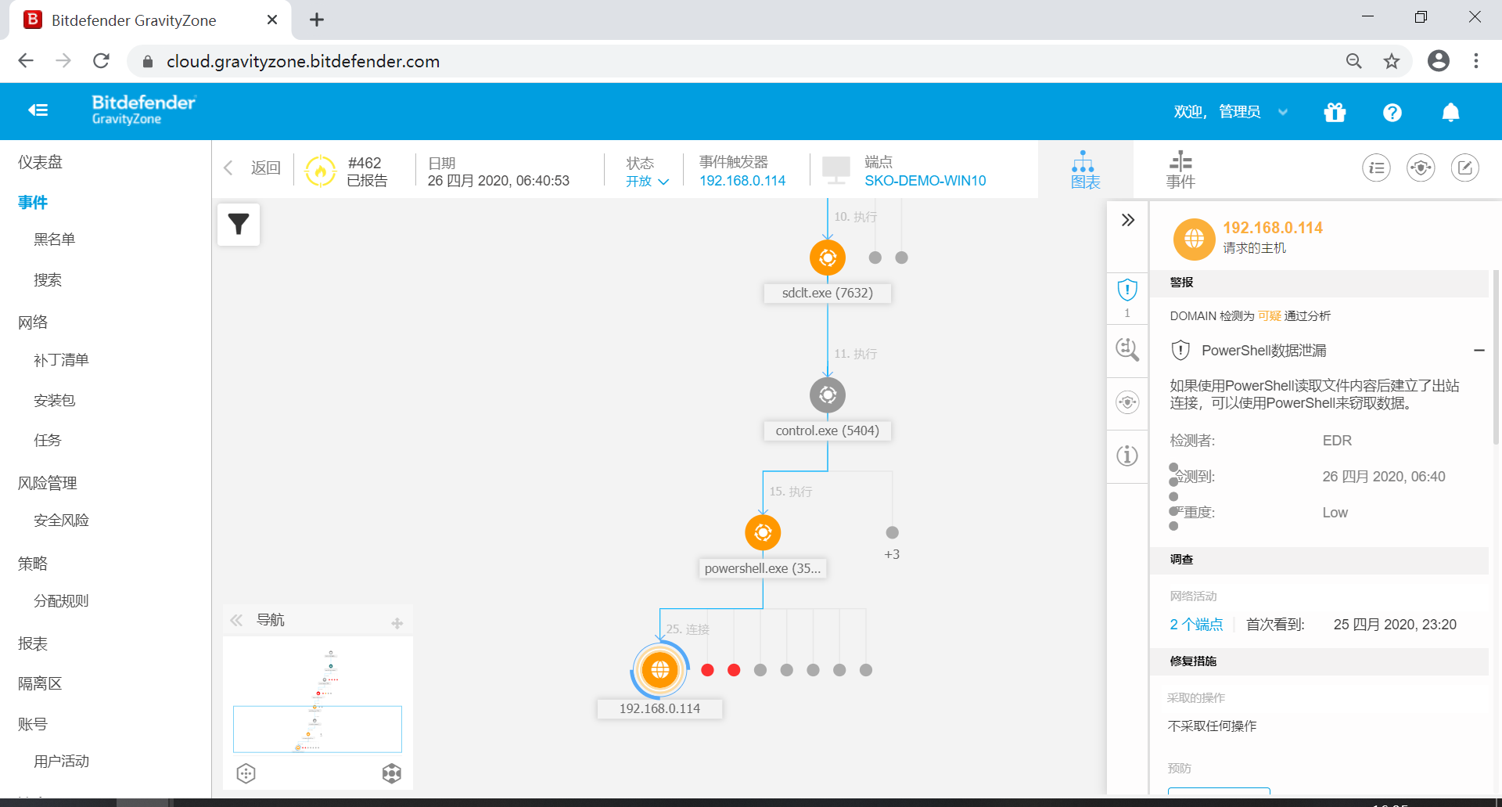Collapse the details panel double chevron
Viewport: 1502px width, 807px height.
coord(1127,220)
